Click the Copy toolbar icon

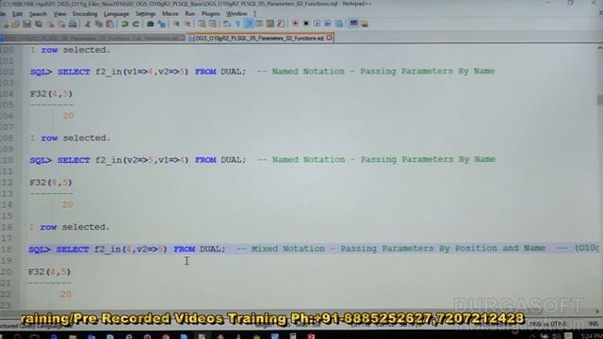pyautogui.click(x=99, y=24)
